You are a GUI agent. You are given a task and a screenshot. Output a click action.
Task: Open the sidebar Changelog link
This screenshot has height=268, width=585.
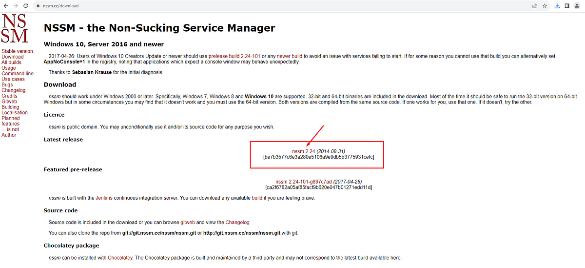[x=14, y=90]
